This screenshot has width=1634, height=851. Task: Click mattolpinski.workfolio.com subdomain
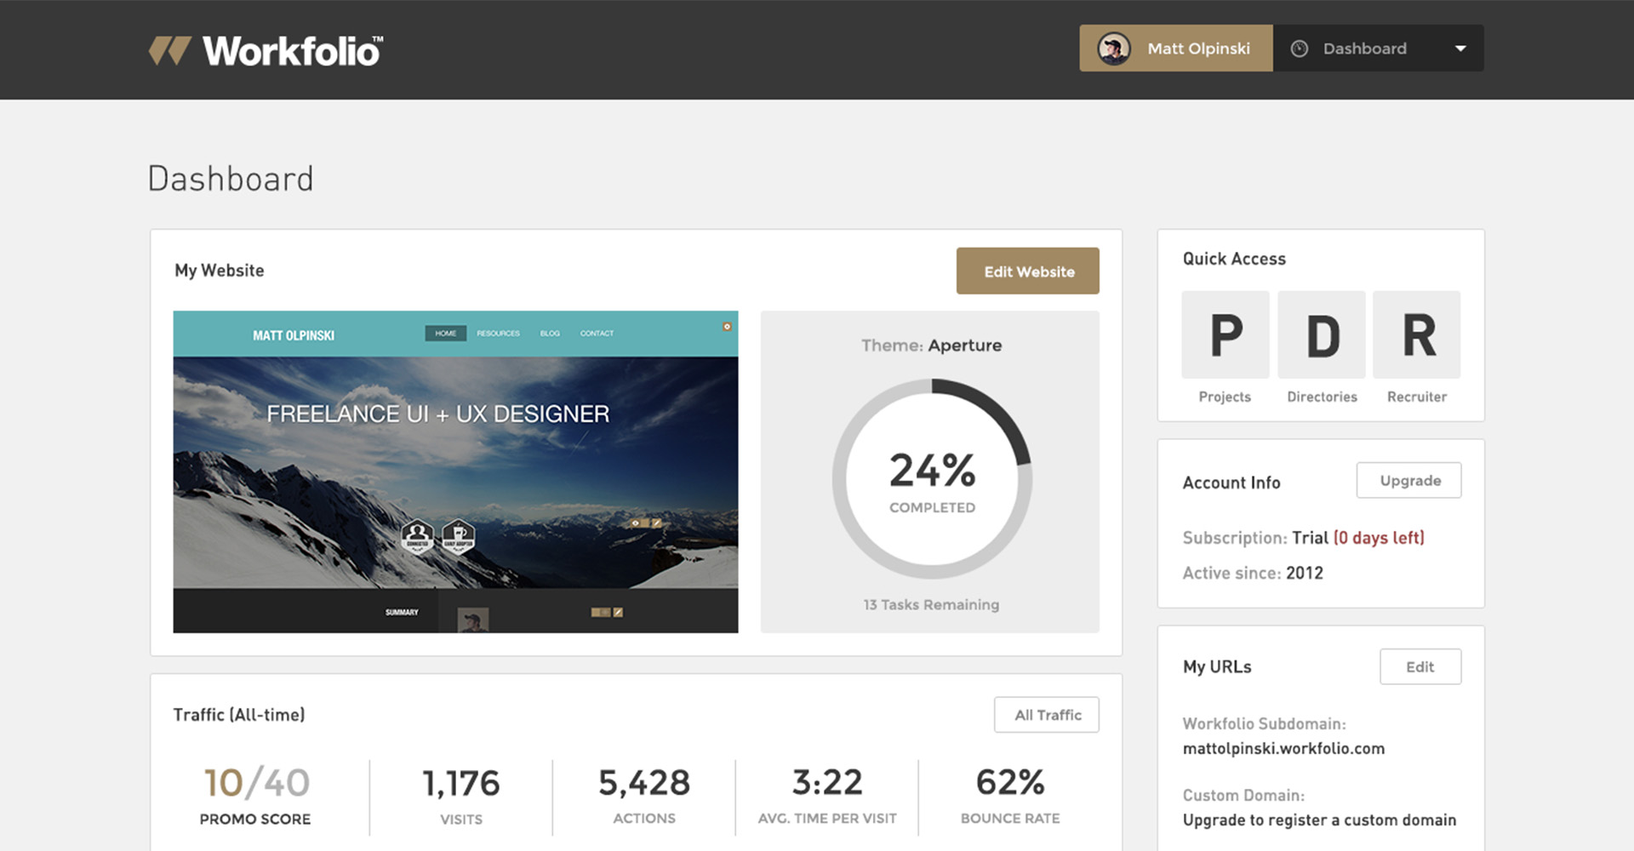tap(1283, 749)
